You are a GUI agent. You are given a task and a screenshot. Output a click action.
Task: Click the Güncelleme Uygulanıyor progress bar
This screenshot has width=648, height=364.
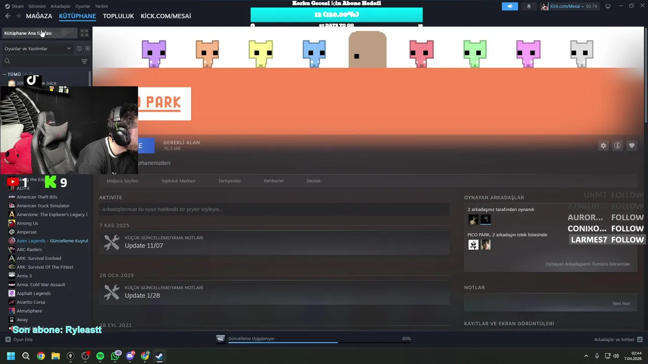click(x=319, y=342)
